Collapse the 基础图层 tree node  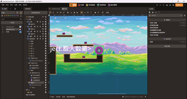click(26, 39)
